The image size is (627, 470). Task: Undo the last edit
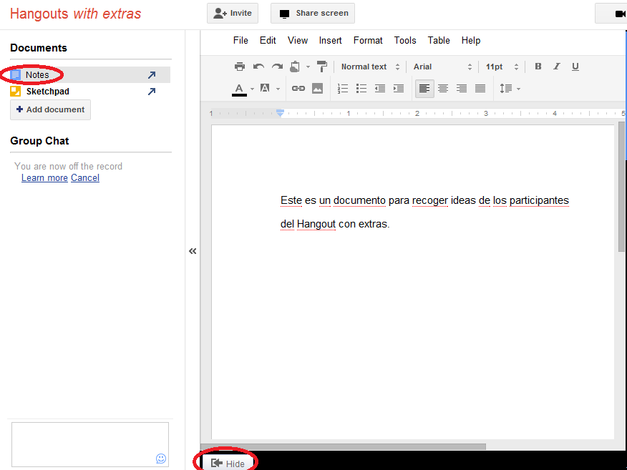(x=258, y=67)
